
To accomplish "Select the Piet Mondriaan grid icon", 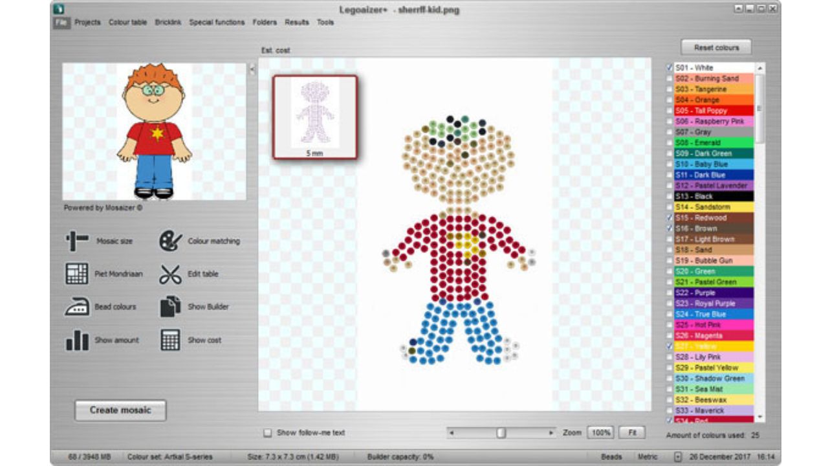I will [77, 274].
